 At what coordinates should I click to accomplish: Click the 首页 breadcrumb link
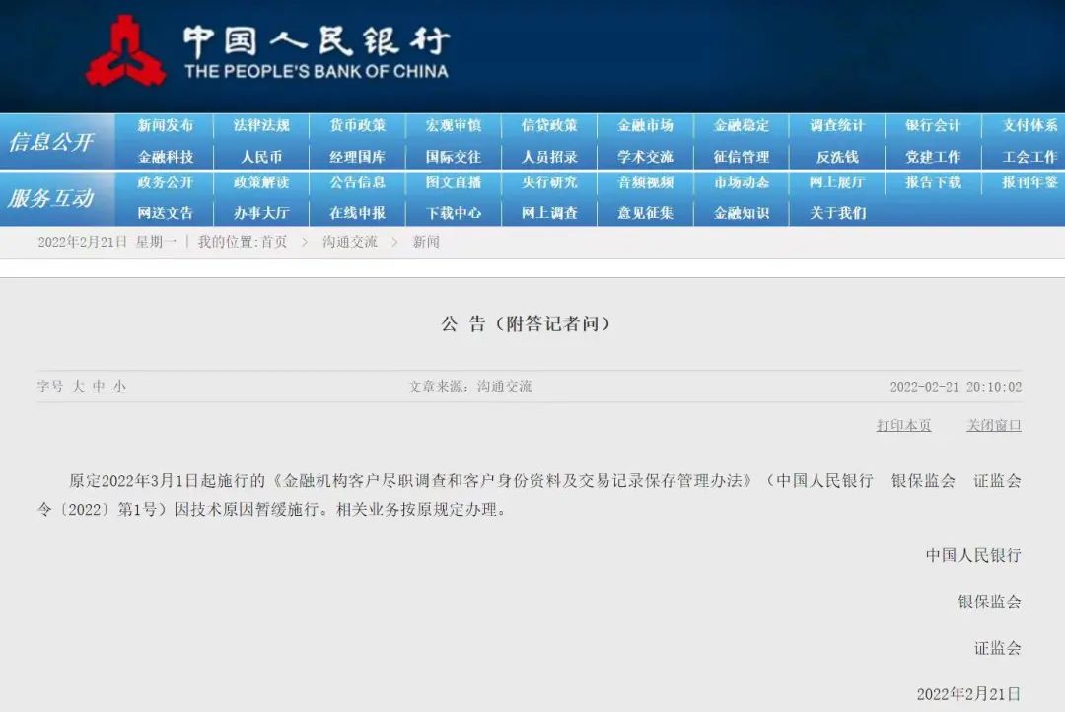tap(274, 242)
